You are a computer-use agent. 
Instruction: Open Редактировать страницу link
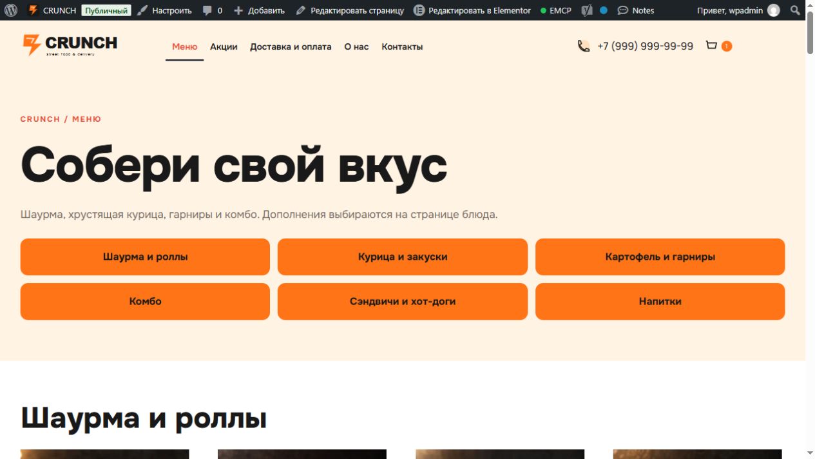pyautogui.click(x=358, y=10)
